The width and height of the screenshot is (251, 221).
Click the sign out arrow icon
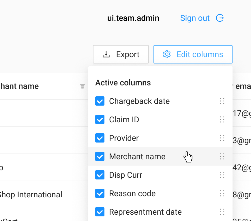click(x=220, y=18)
